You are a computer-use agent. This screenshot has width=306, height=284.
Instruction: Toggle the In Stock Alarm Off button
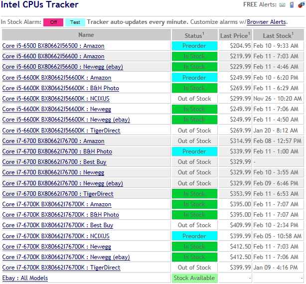[53, 22]
